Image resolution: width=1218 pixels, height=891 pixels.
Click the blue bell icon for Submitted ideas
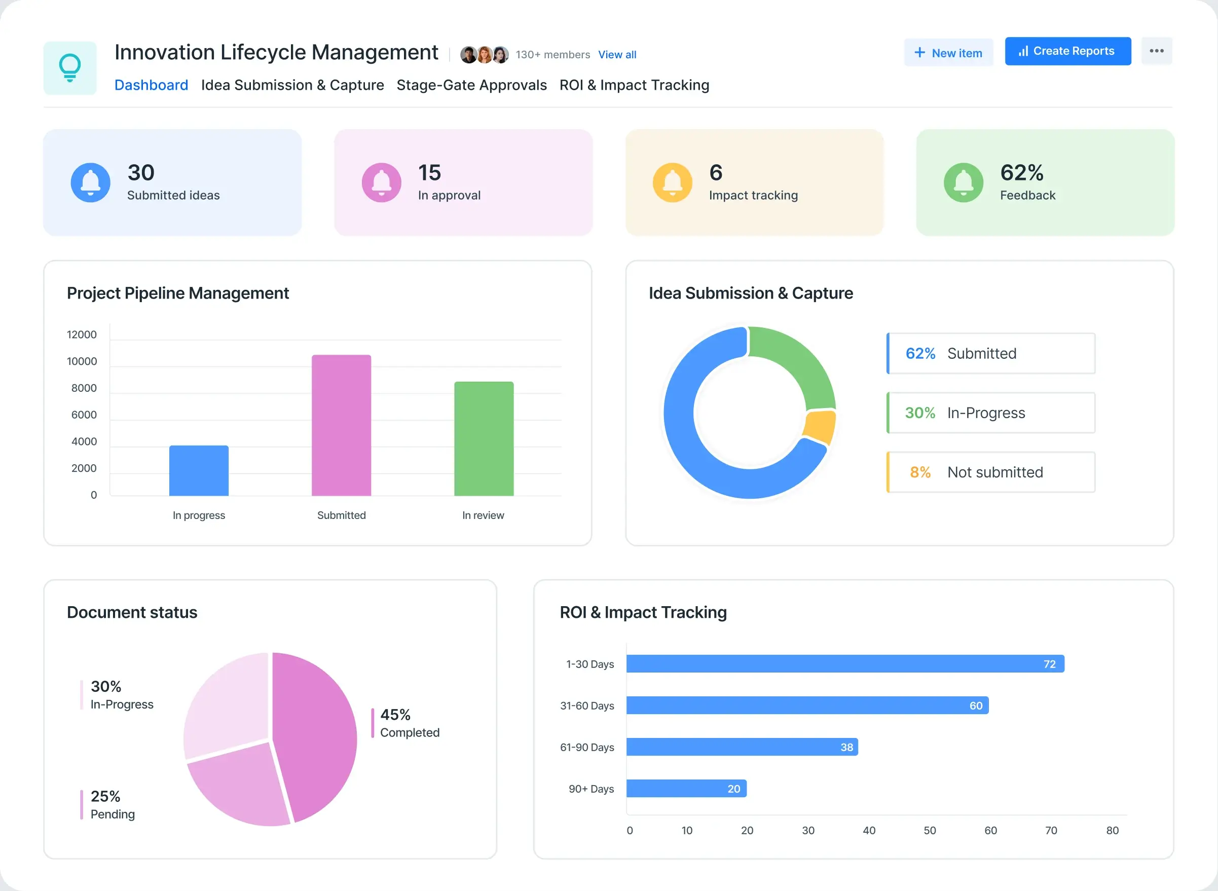point(91,183)
